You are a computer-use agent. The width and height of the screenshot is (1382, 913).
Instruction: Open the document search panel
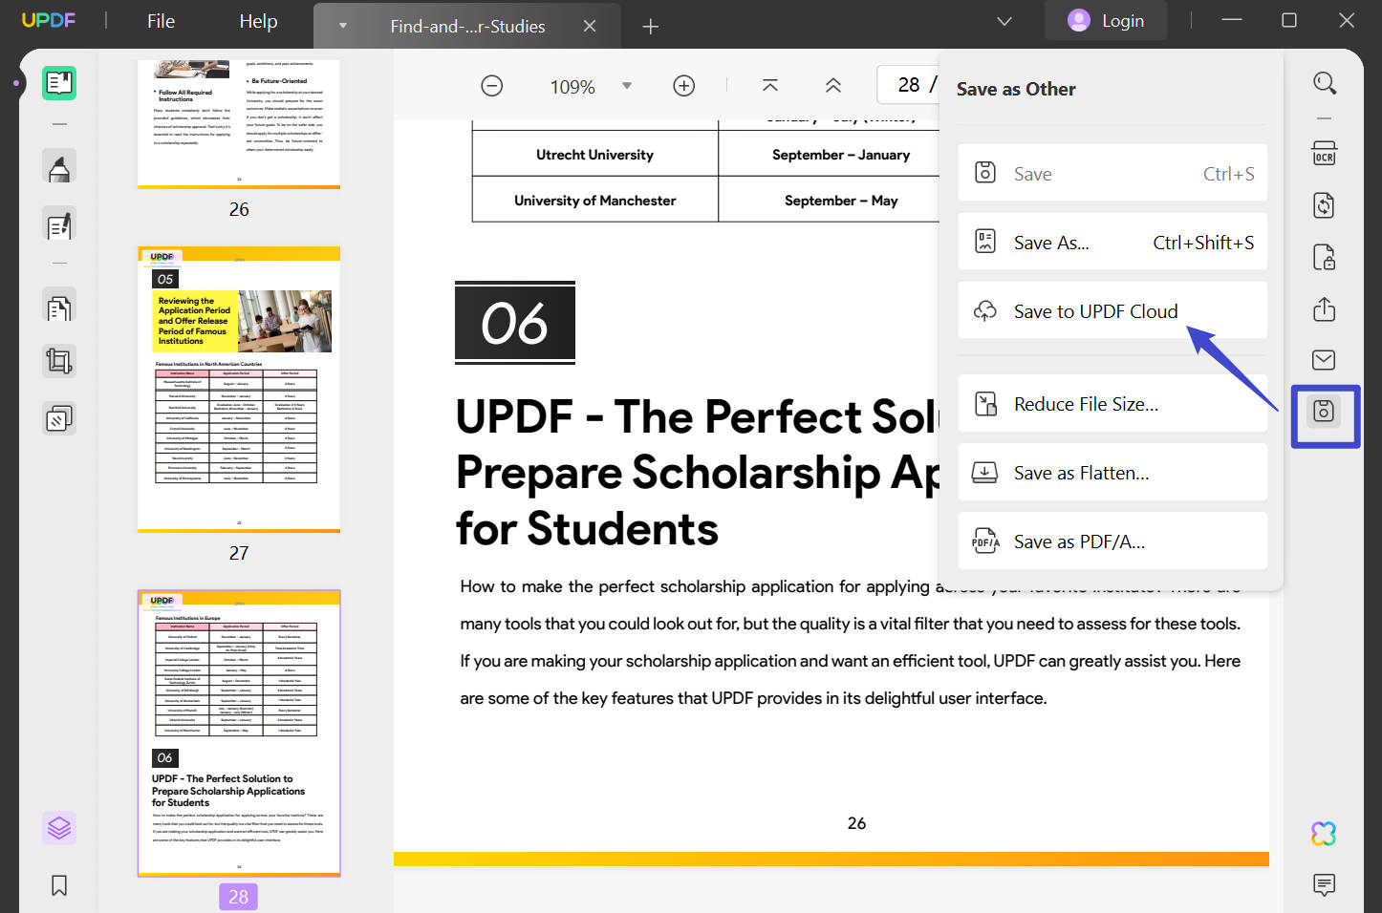coord(1325,82)
